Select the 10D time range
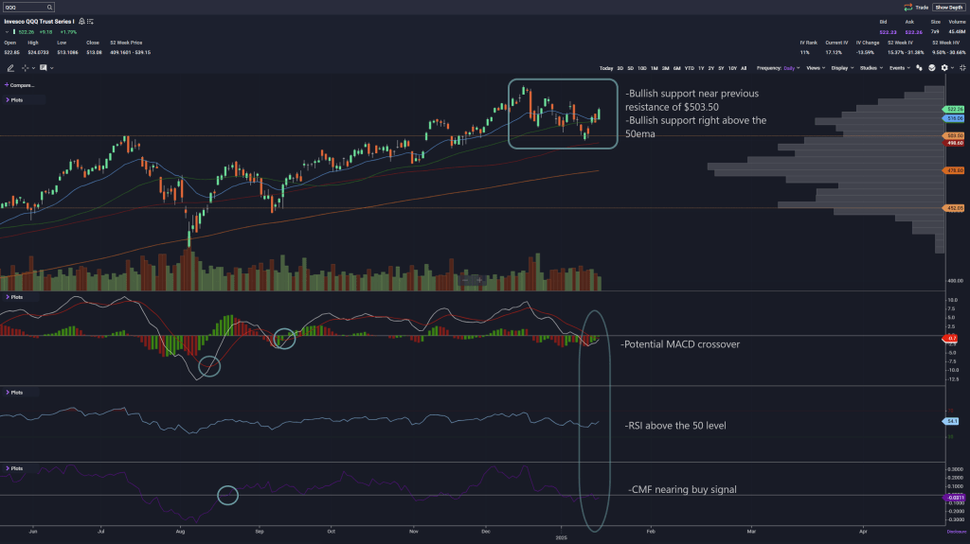 pos(642,68)
